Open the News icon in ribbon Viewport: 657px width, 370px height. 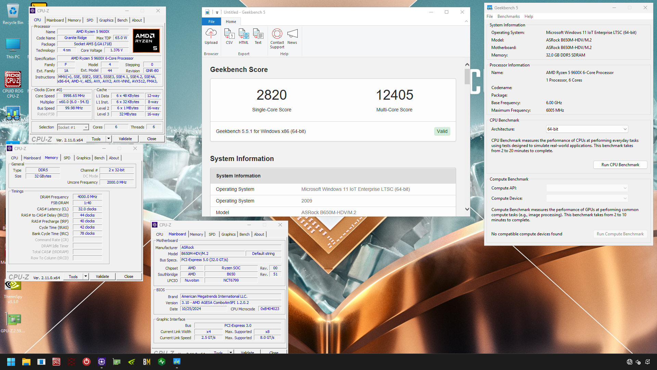(292, 37)
